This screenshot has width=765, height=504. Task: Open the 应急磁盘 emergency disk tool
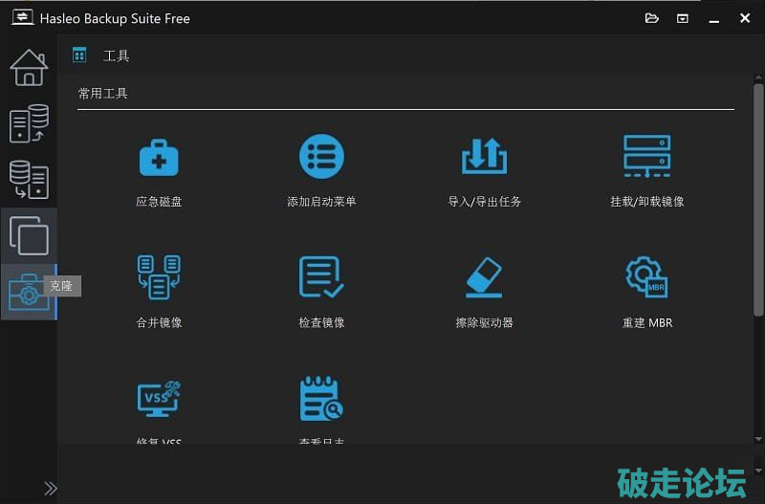click(x=159, y=157)
